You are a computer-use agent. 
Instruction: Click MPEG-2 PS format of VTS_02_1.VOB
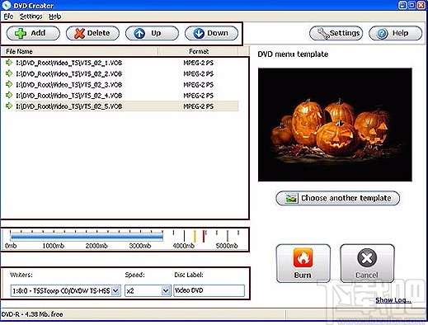tap(198, 63)
